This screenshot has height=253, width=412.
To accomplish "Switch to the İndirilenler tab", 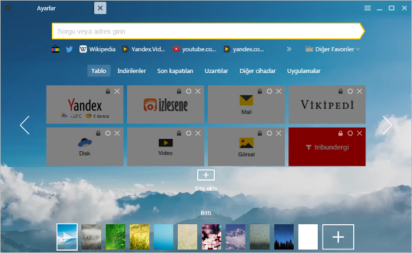I will [x=131, y=71].
